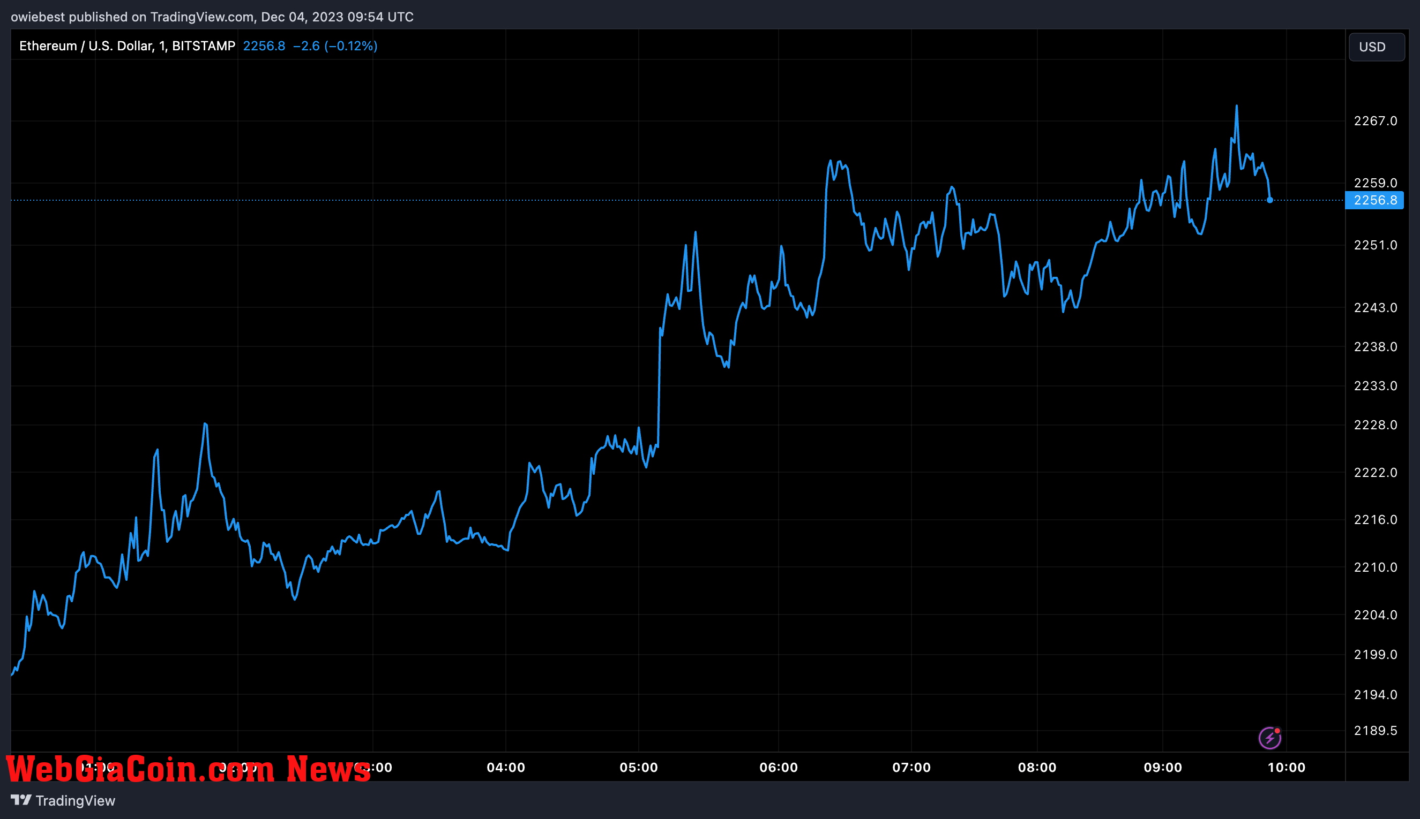This screenshot has height=819, width=1420.
Task: Click the 05:00 time axis label
Action: coord(639,767)
